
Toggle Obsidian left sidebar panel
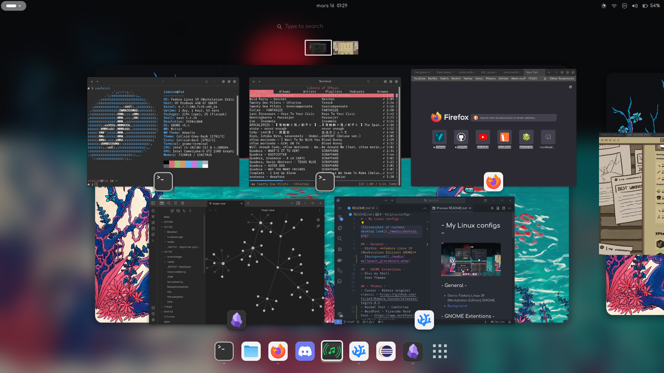(x=153, y=203)
